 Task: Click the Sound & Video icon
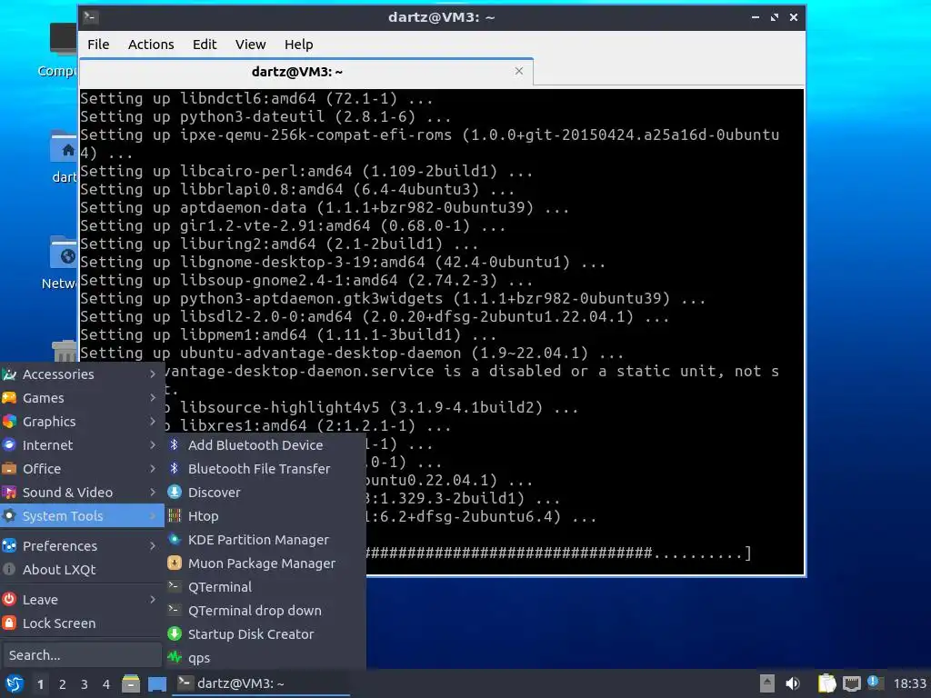coord(9,493)
